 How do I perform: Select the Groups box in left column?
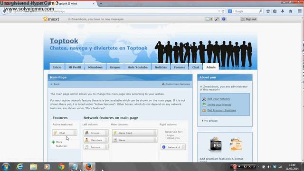pos(96,133)
